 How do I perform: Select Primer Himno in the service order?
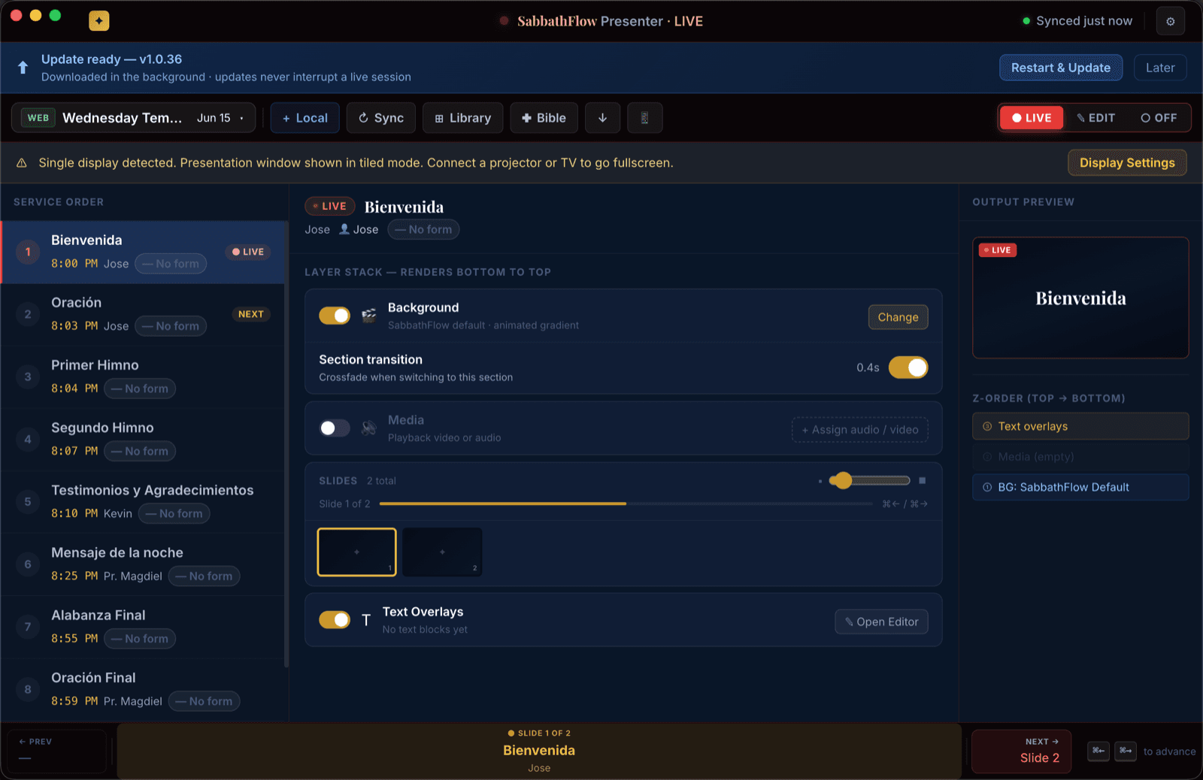coord(143,377)
